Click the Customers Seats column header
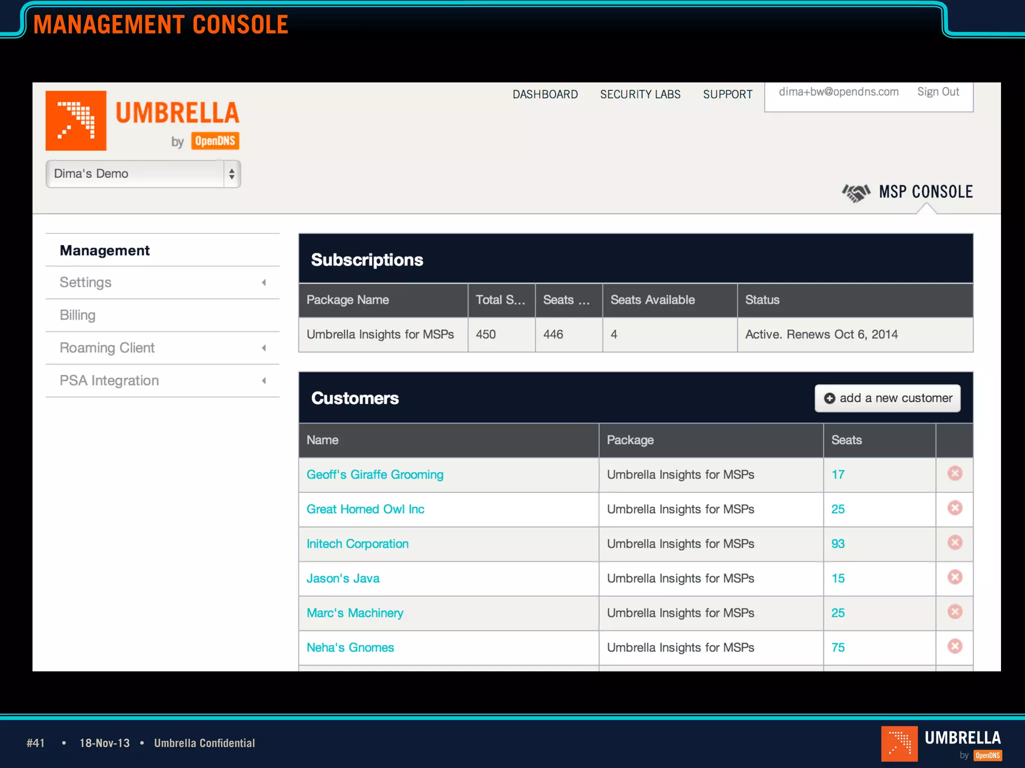Viewport: 1025px width, 768px height. [879, 440]
